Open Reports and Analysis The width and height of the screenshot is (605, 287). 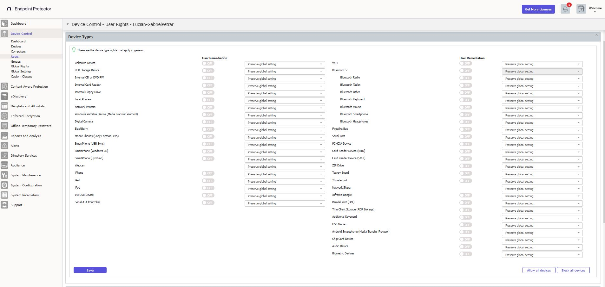coord(26,136)
